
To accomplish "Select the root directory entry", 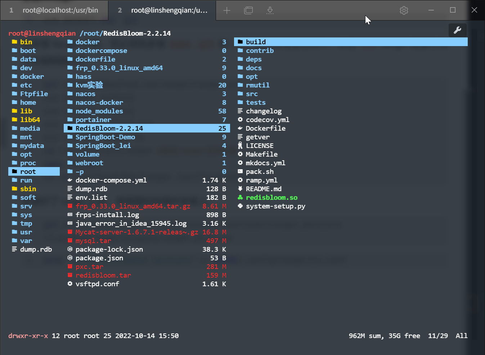I will [x=34, y=171].
